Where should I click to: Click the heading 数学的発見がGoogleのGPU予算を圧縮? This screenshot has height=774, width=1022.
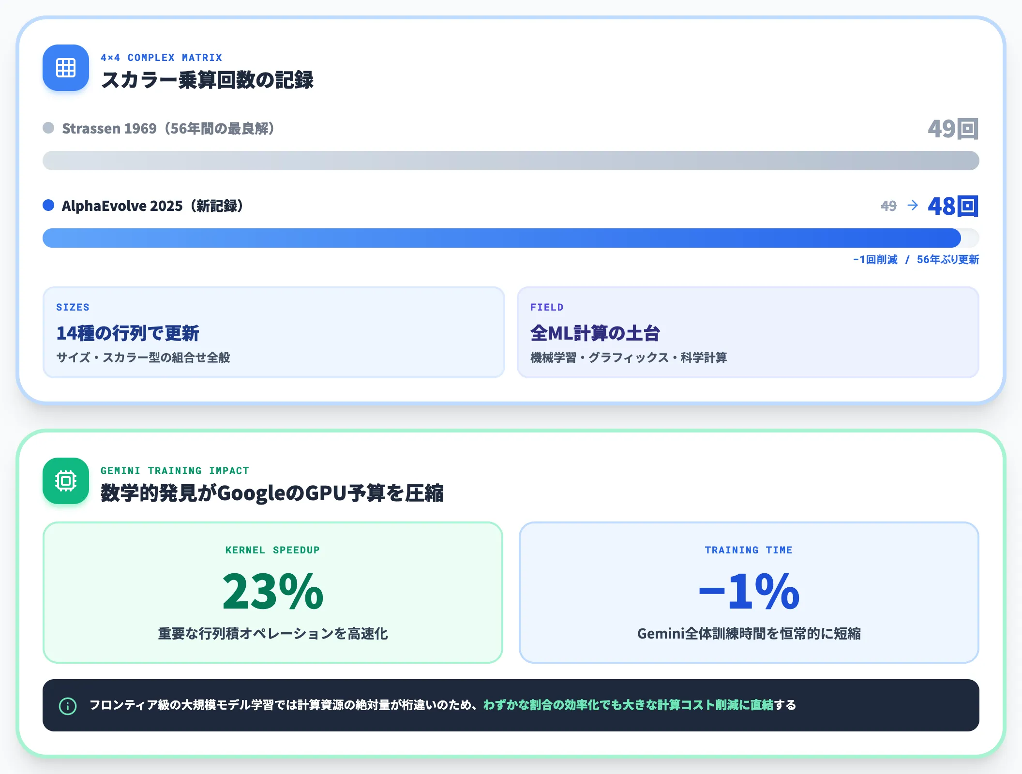[x=272, y=493]
